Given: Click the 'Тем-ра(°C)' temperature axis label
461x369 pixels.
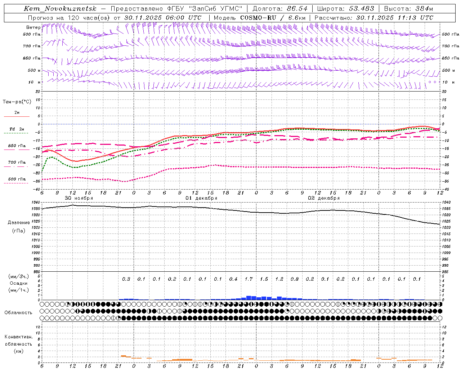Looking at the screenshot, I should click(17, 102).
